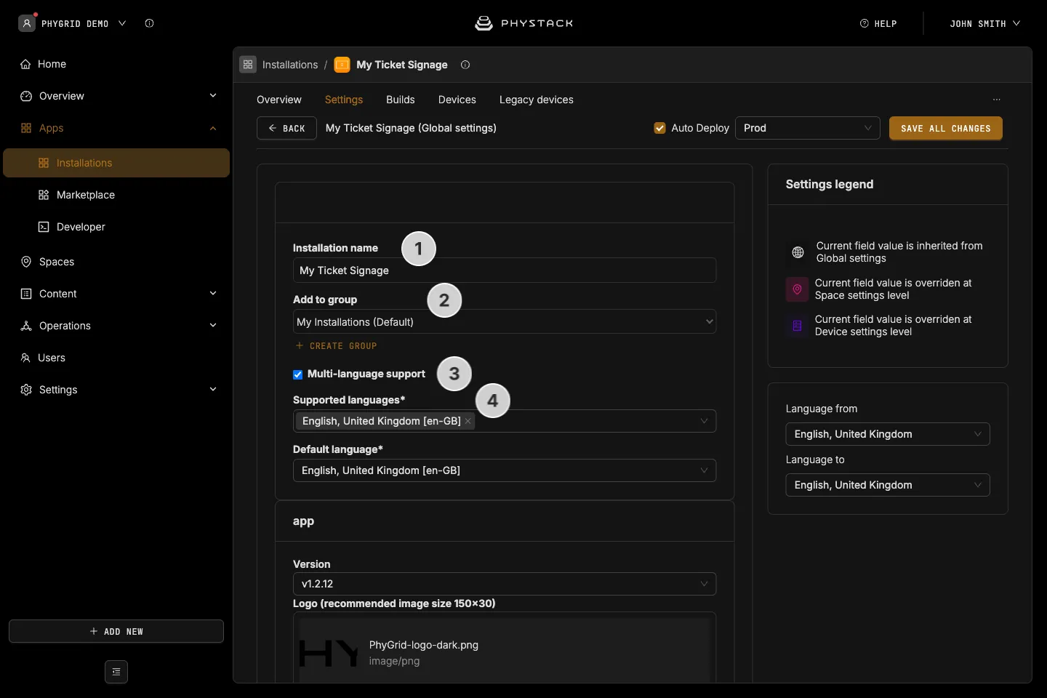The height and width of the screenshot is (698, 1047).
Task: Click the Spaces pin icon
Action: [x=26, y=262]
